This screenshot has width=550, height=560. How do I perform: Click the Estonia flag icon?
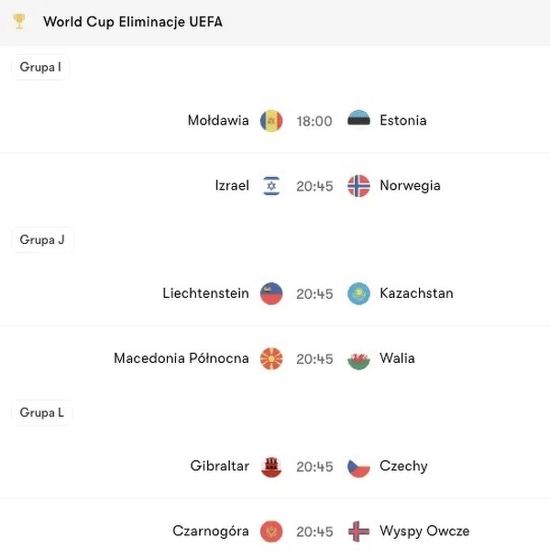[x=358, y=121]
